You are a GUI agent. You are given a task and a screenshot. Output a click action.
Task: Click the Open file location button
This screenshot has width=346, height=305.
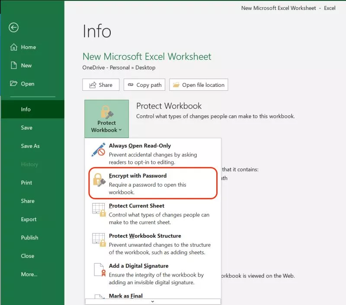point(199,85)
